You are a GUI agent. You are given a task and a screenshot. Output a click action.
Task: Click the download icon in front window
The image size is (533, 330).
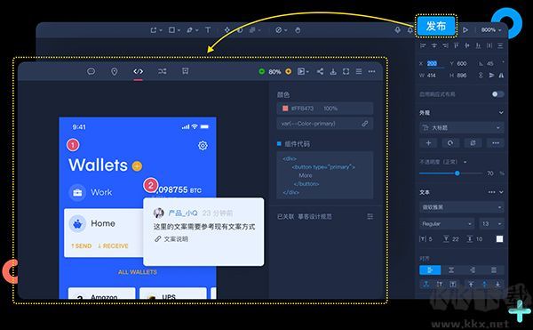pos(333,71)
